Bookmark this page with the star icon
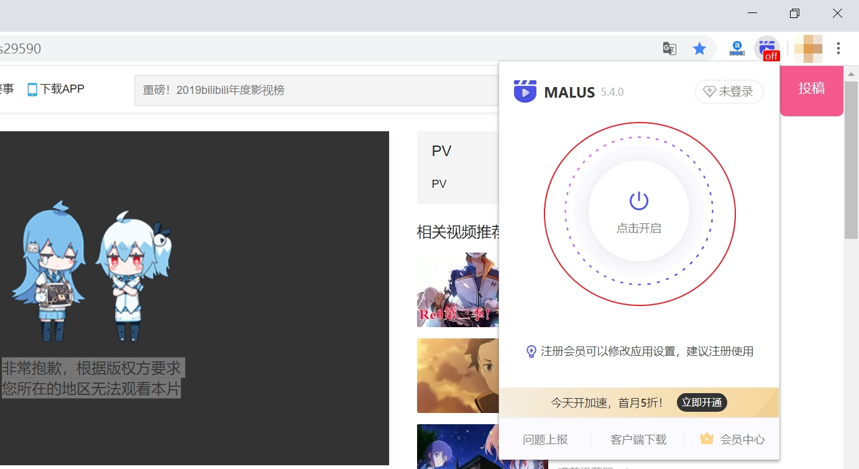The image size is (859, 469). pos(700,49)
